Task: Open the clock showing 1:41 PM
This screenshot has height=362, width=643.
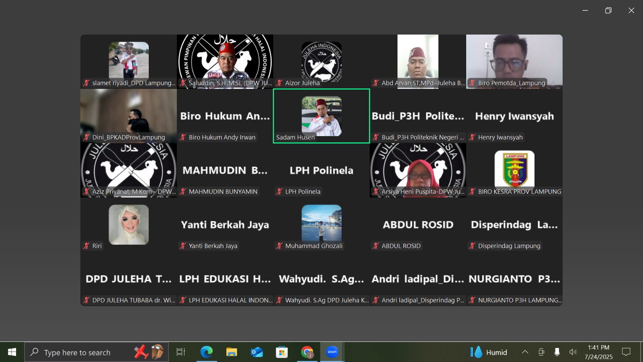Action: [x=598, y=352]
